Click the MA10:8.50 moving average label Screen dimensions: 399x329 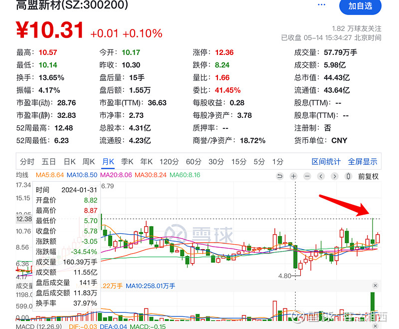(82, 175)
